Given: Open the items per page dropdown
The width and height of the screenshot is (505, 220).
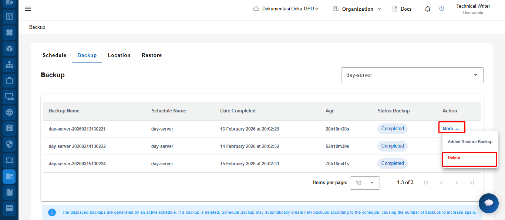Looking at the screenshot, I should pyautogui.click(x=364, y=183).
